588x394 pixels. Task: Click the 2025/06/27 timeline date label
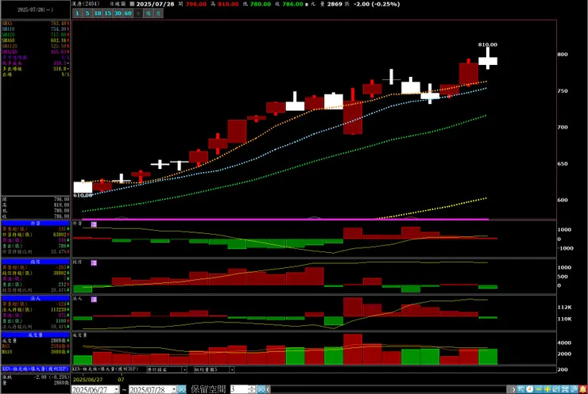[x=87, y=380]
